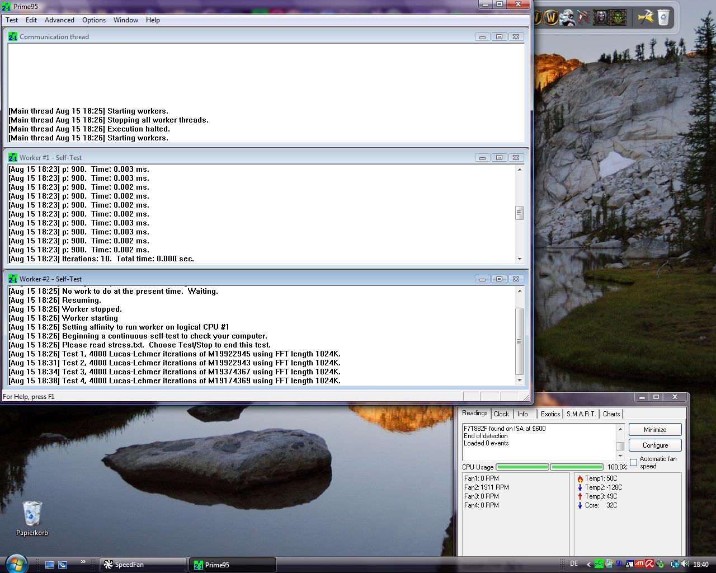This screenshot has height=573, width=716.
Task: Click the second CPU Usage bar
Action: point(577,467)
